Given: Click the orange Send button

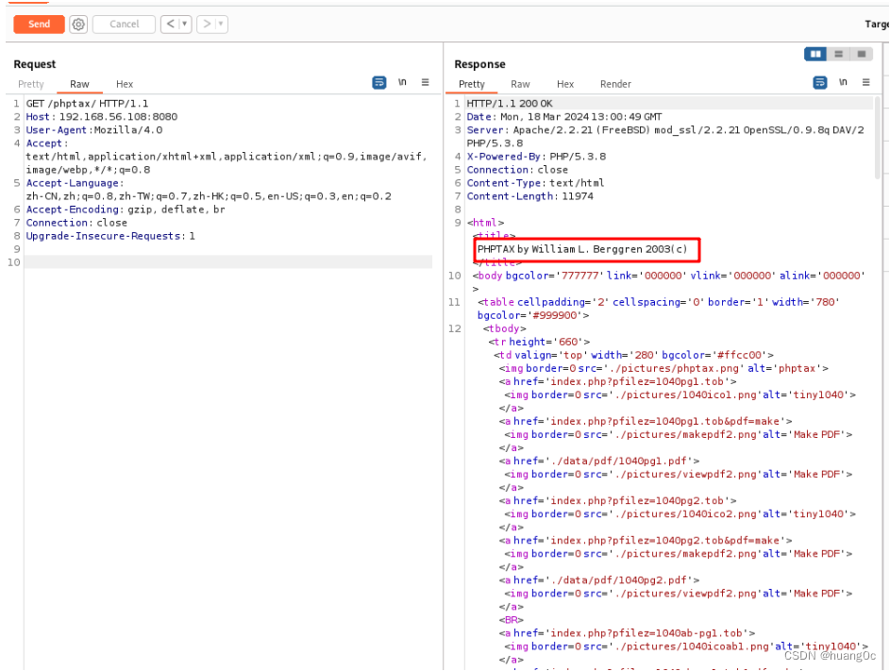Looking at the screenshot, I should [x=39, y=24].
